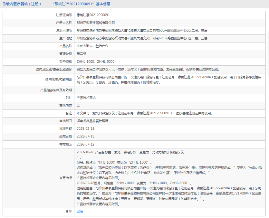
Task: Select the 批准日期 row label
Action: click(65, 129)
